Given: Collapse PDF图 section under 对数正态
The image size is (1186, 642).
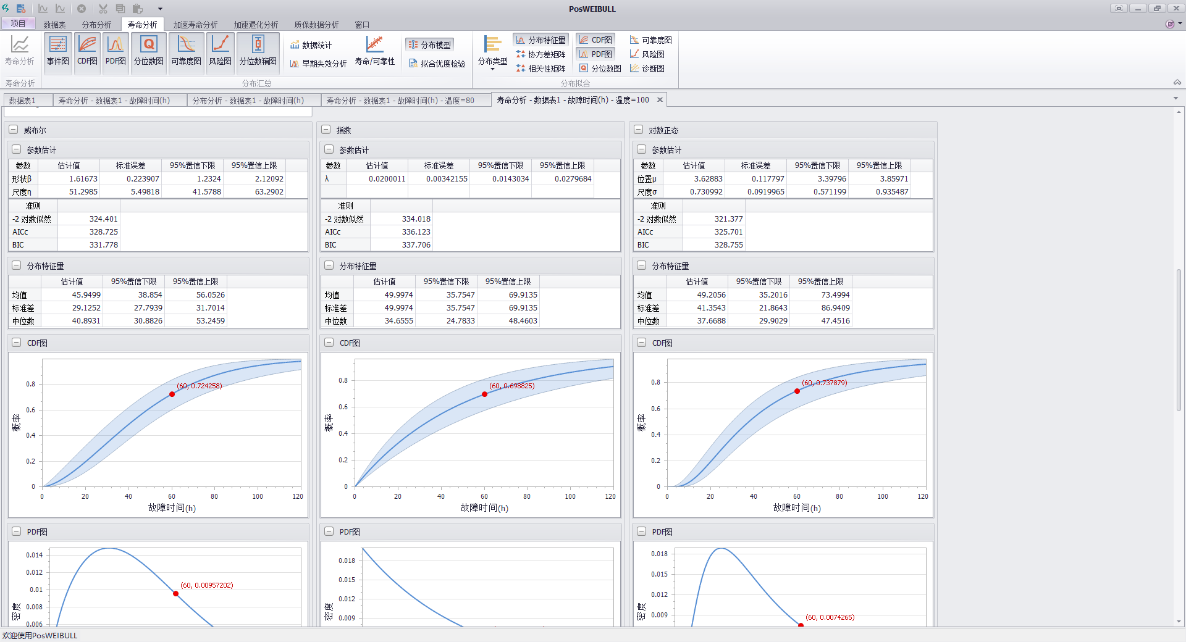Looking at the screenshot, I should (x=642, y=532).
